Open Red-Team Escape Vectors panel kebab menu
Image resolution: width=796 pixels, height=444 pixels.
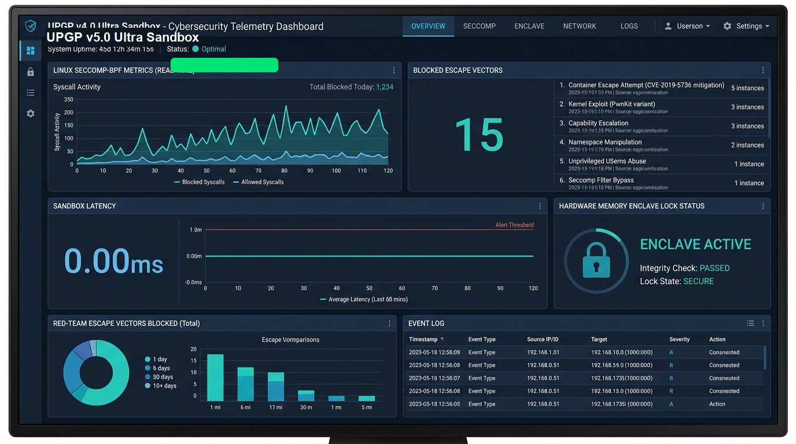click(389, 324)
